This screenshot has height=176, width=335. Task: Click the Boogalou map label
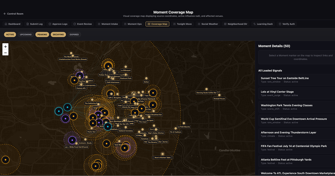117,98
